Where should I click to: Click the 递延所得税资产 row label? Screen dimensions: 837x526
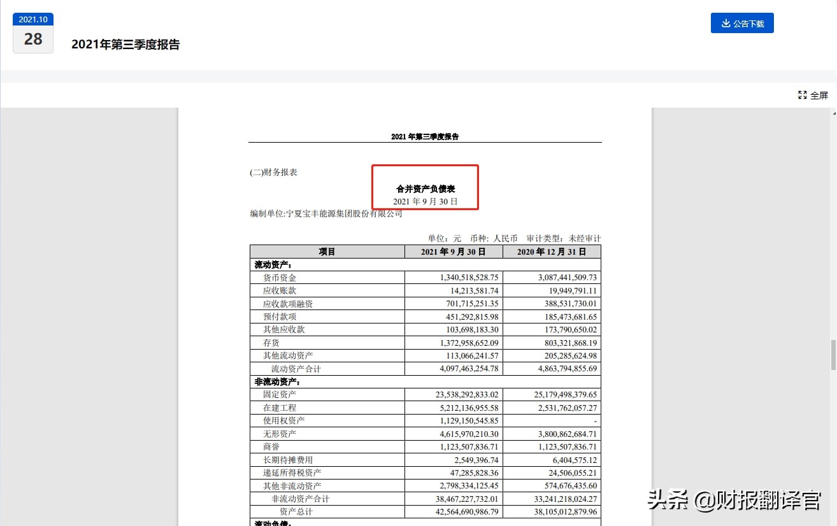(x=292, y=473)
